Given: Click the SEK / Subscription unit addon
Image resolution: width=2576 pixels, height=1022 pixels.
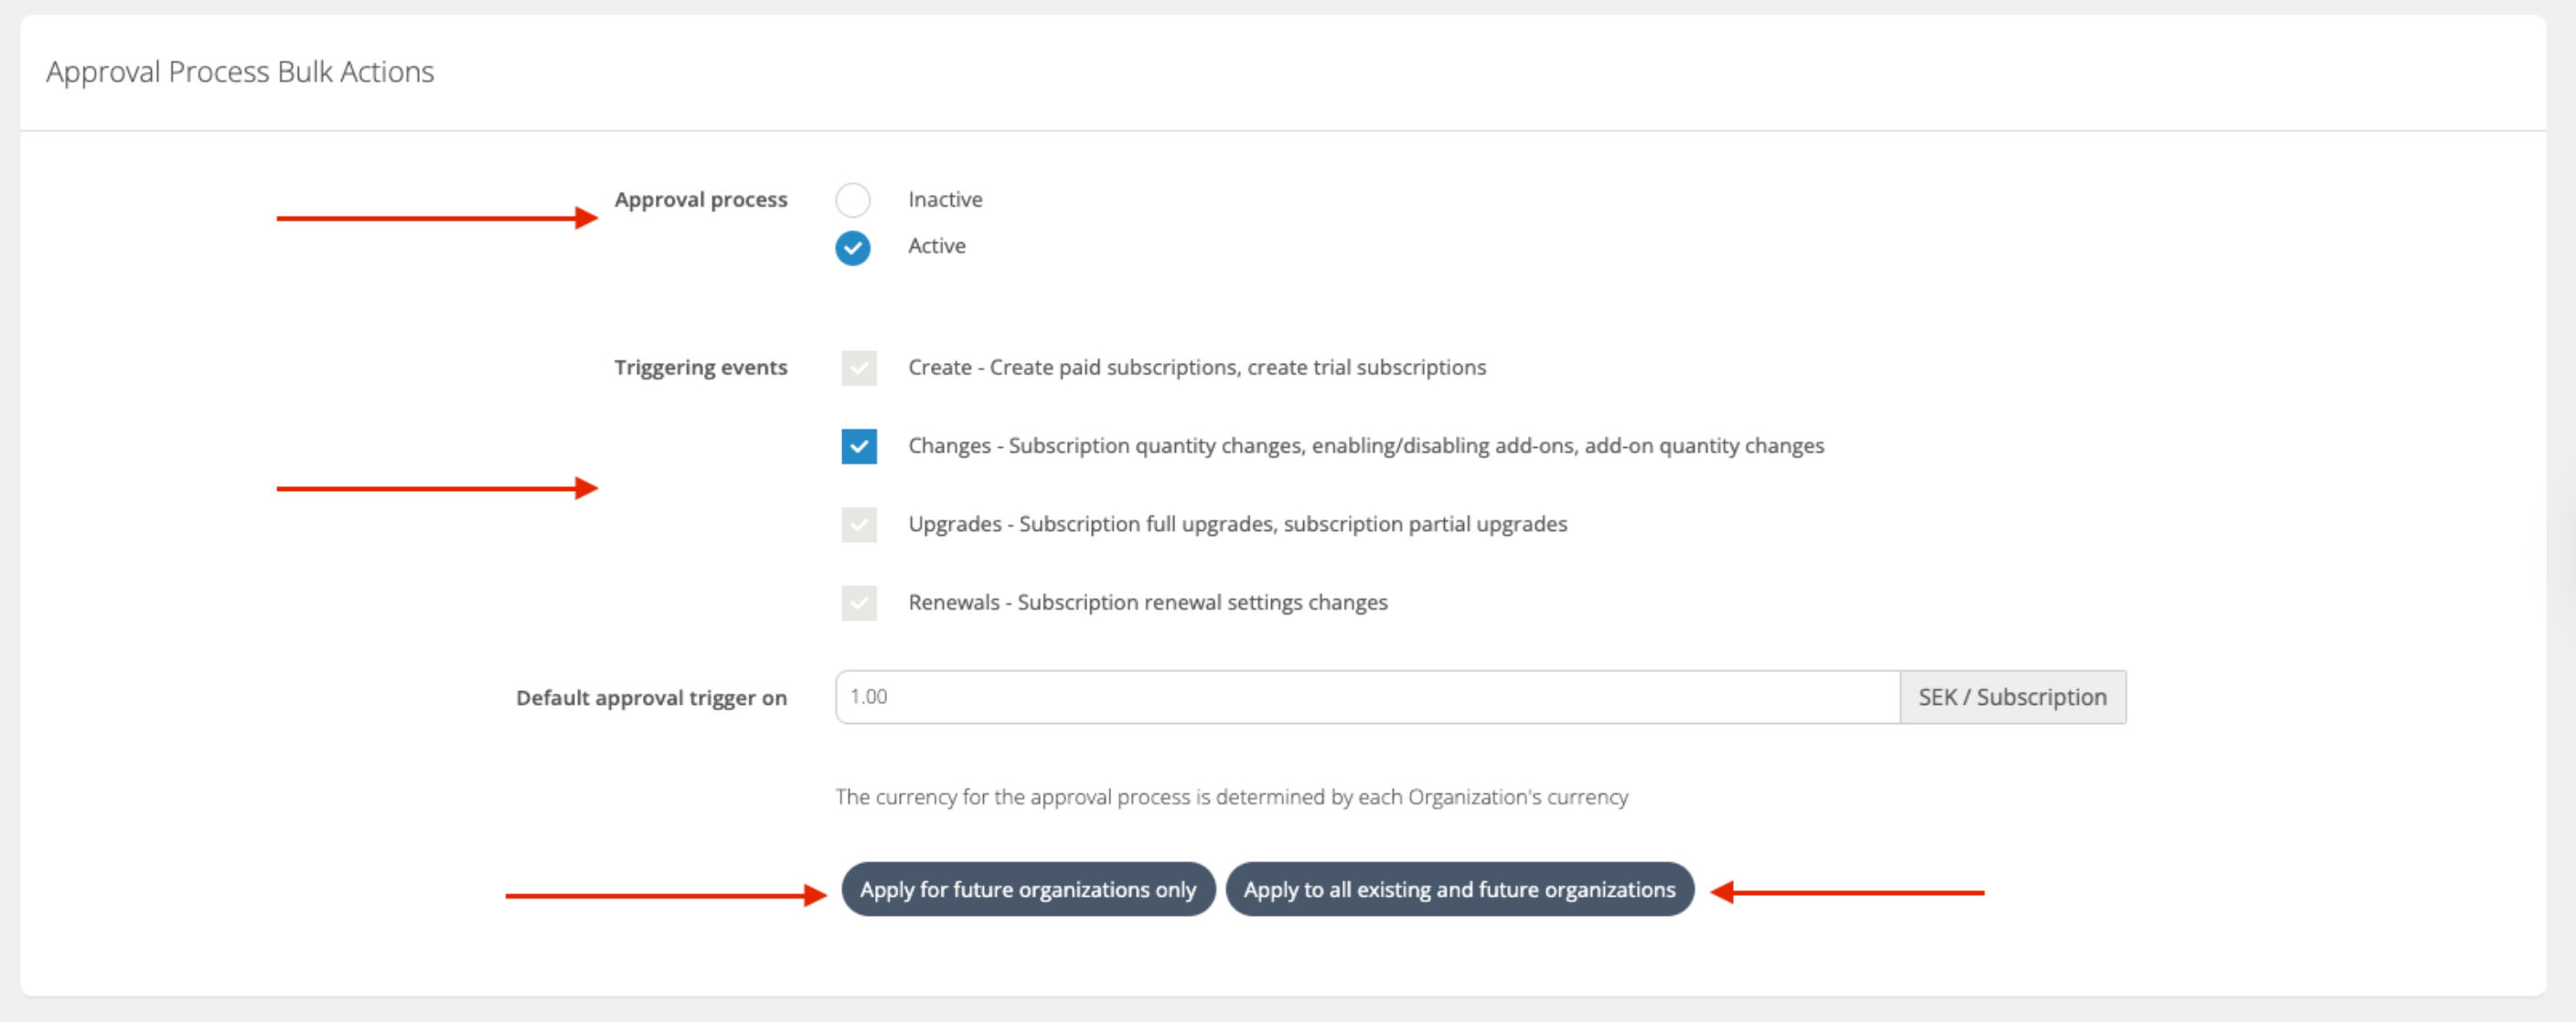Looking at the screenshot, I should pyautogui.click(x=2011, y=697).
